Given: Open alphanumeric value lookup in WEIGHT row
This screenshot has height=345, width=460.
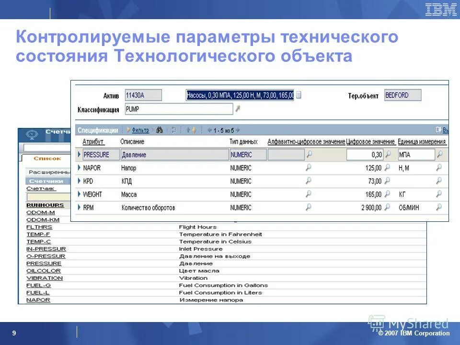Looking at the screenshot, I should click(x=308, y=194).
